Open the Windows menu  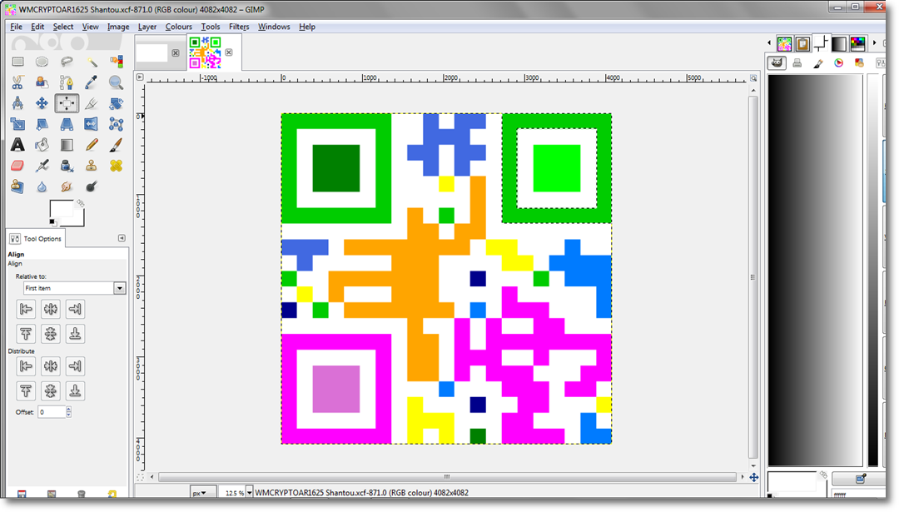(274, 27)
